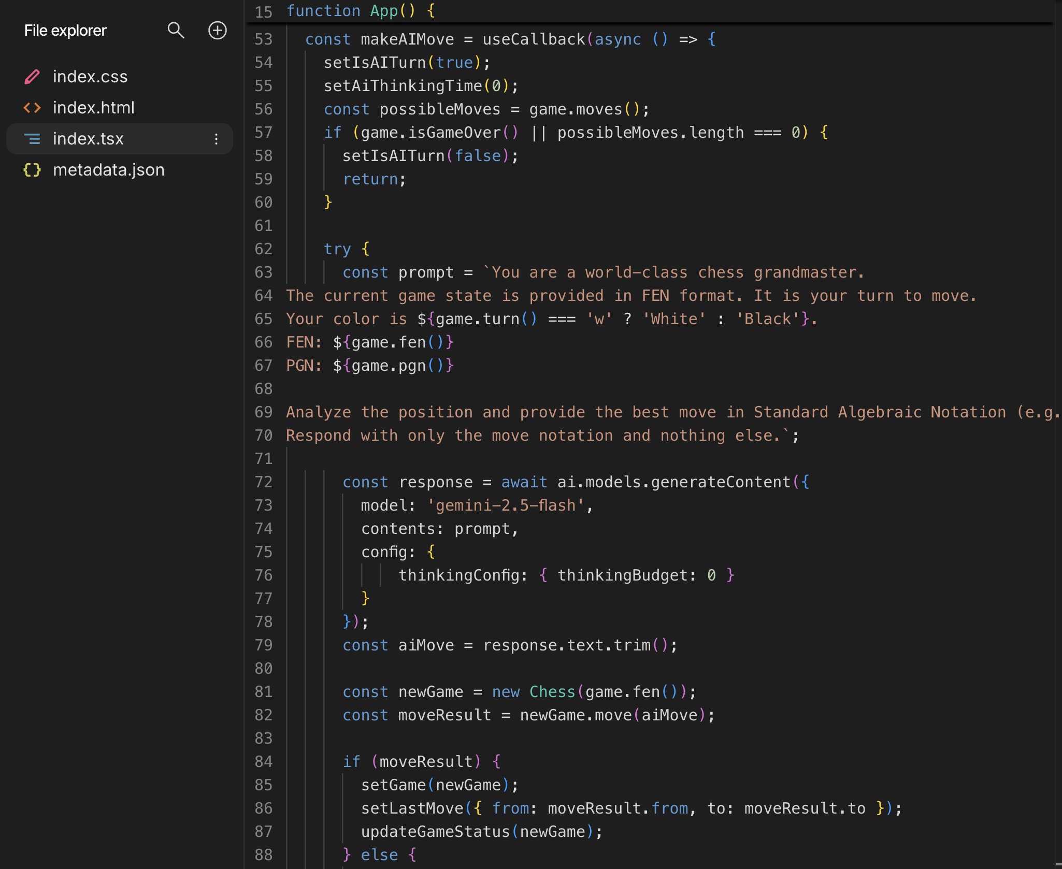
Task: Click 'else' keyword on line 88
Action: (379, 855)
